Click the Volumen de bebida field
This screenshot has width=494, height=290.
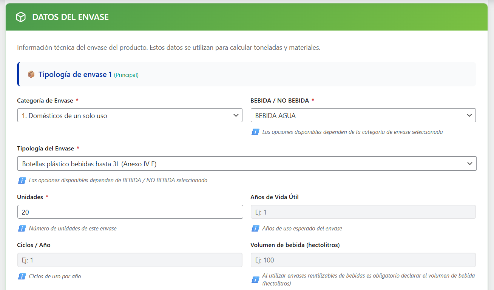(x=363, y=260)
